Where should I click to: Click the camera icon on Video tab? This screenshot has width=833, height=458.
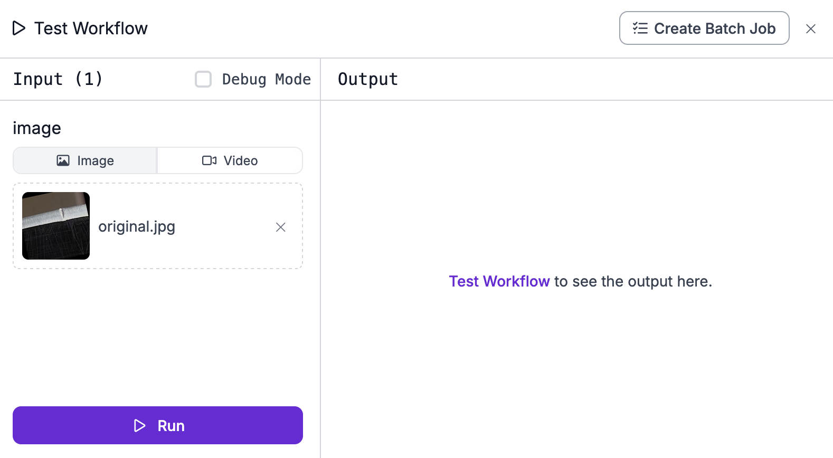(x=209, y=160)
